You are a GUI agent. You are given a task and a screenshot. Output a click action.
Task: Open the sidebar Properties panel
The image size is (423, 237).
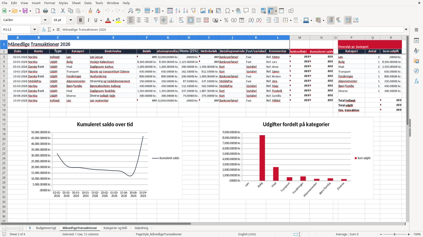pyautogui.click(x=416, y=41)
